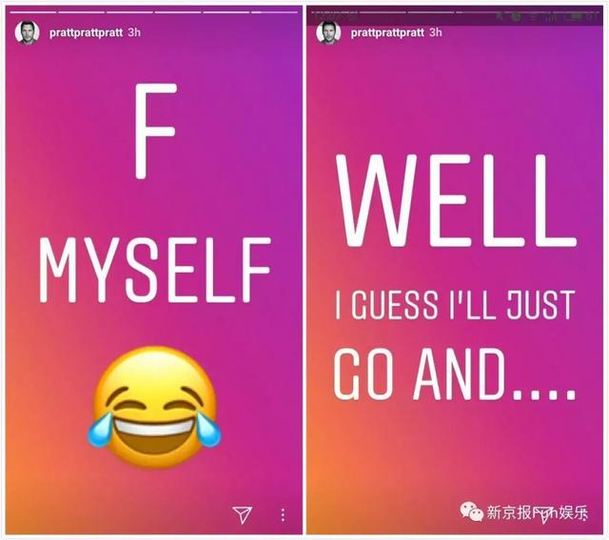Click the WeChat logo in the watermark
This screenshot has width=609, height=540.
[x=471, y=511]
